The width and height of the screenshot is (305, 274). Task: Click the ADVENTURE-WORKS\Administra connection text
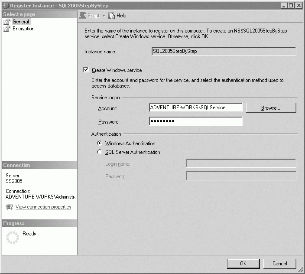pos(40,197)
